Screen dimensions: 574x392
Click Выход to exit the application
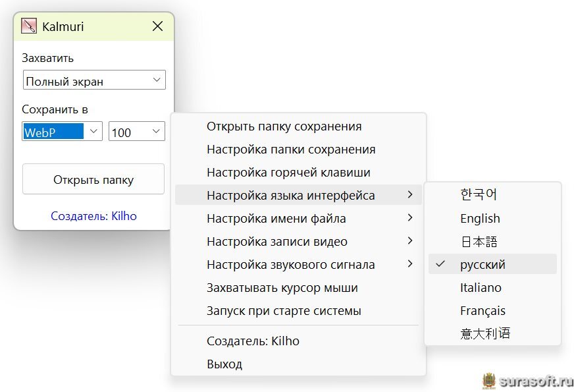(224, 364)
